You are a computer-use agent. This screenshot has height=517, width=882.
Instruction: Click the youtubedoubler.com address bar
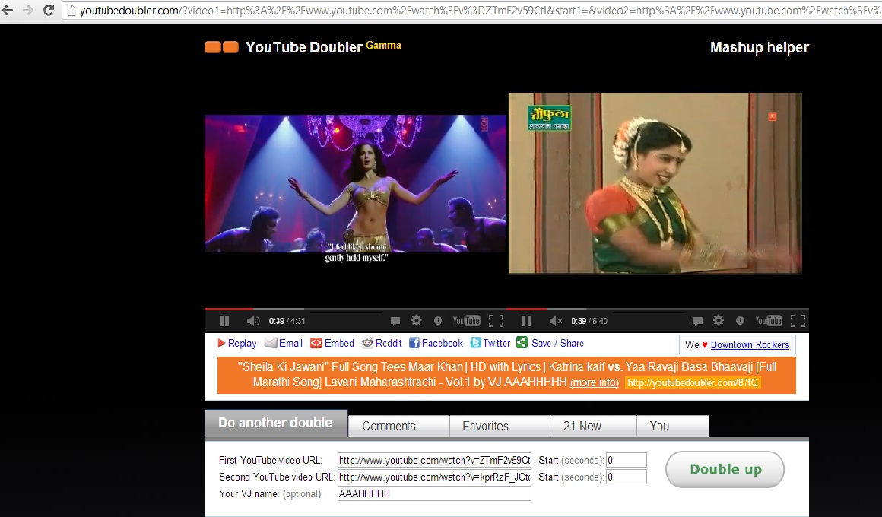(x=472, y=10)
